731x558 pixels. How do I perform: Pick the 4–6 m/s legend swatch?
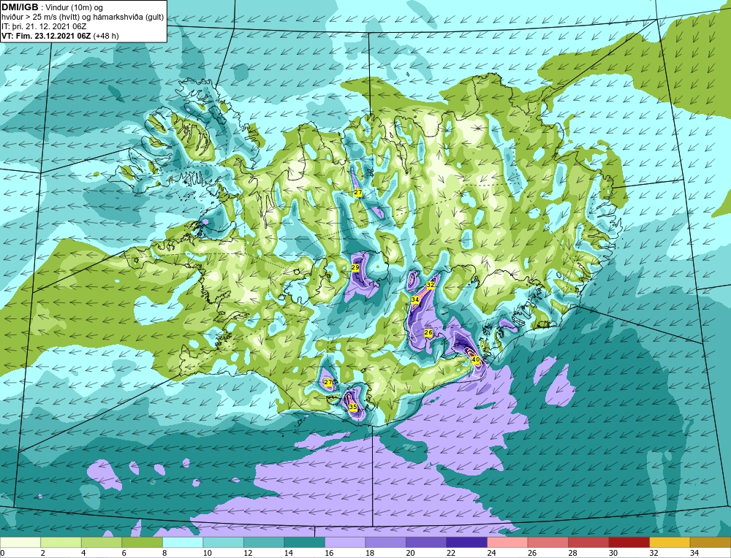102,543
